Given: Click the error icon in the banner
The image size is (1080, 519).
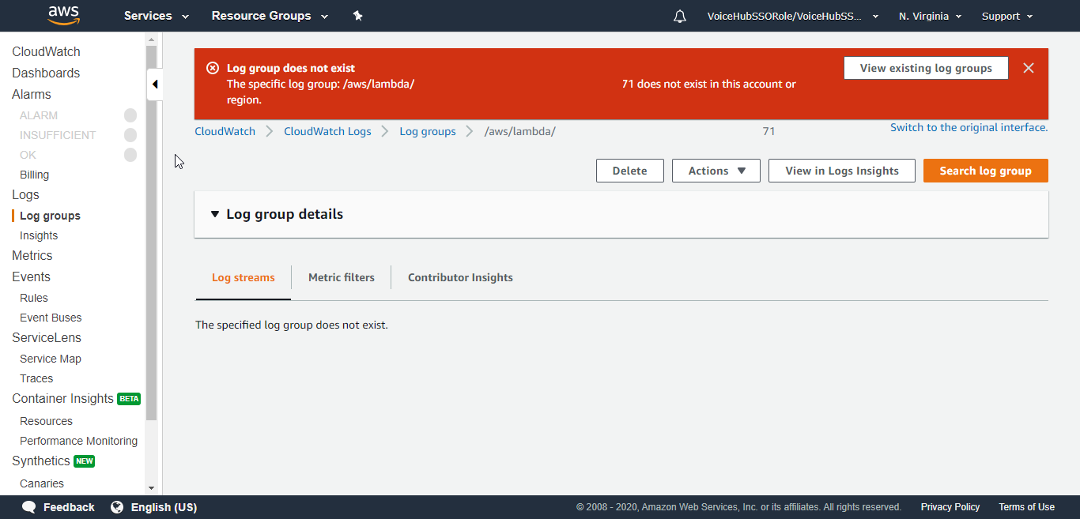Looking at the screenshot, I should pos(213,68).
